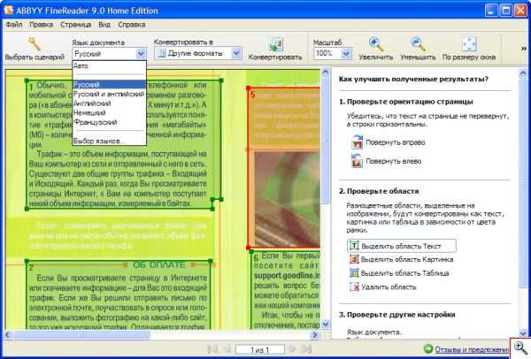Choose Английский in the language list
The width and height of the screenshot is (531, 359).
pos(109,103)
